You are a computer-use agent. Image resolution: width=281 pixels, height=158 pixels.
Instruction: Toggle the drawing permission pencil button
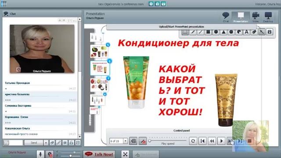[143, 141]
